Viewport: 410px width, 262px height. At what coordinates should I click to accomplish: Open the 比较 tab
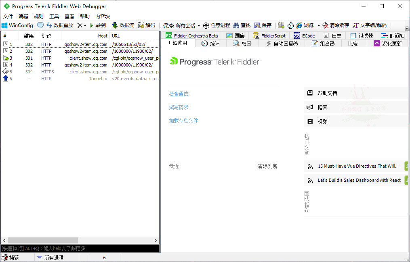(353, 44)
